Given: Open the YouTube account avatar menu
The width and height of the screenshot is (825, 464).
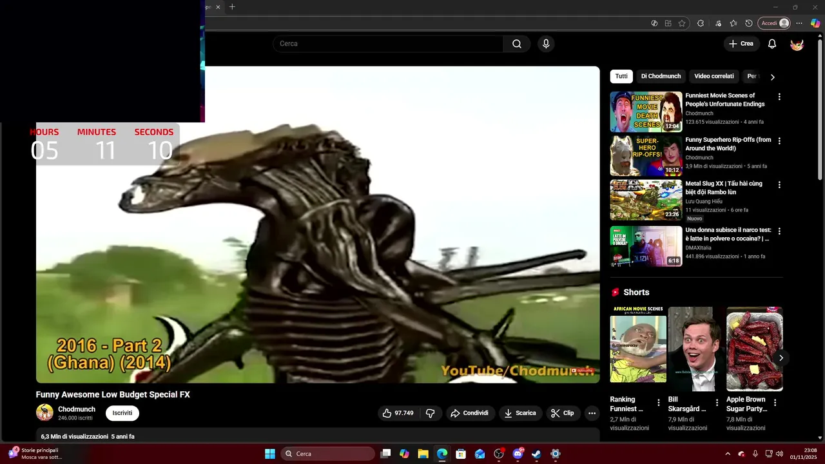Looking at the screenshot, I should pos(797,44).
